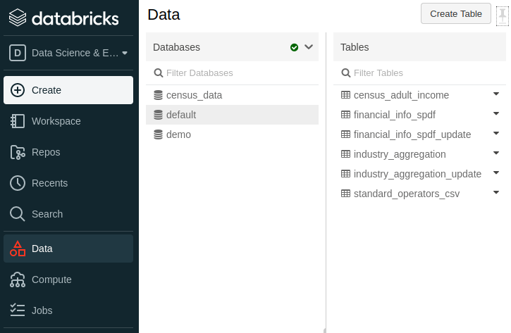Viewport: 511px width, 333px height.
Task: Expand the Databases cluster dropdown chevron
Action: pos(308,47)
